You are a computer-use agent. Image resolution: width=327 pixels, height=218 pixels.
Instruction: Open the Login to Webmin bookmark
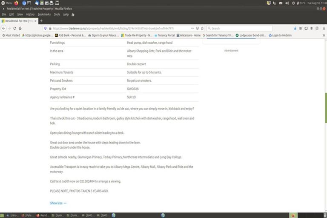[x=279, y=35]
